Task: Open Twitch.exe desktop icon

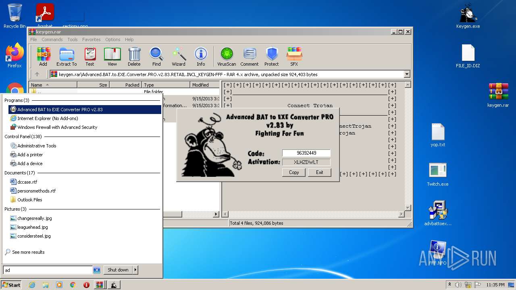Action: [x=438, y=174]
